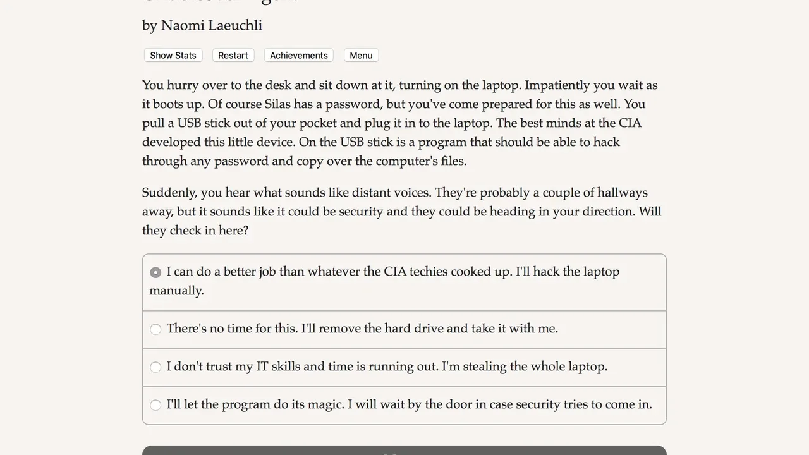Select the wait by the door radio button
Viewport: 809px width, 455px height.
tap(155, 405)
